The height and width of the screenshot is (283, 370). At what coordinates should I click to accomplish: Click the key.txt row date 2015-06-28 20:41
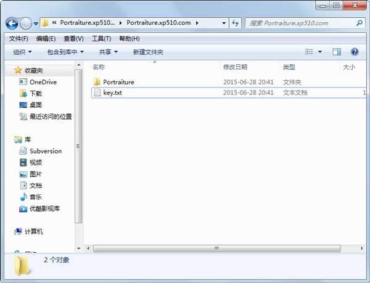[249, 92]
